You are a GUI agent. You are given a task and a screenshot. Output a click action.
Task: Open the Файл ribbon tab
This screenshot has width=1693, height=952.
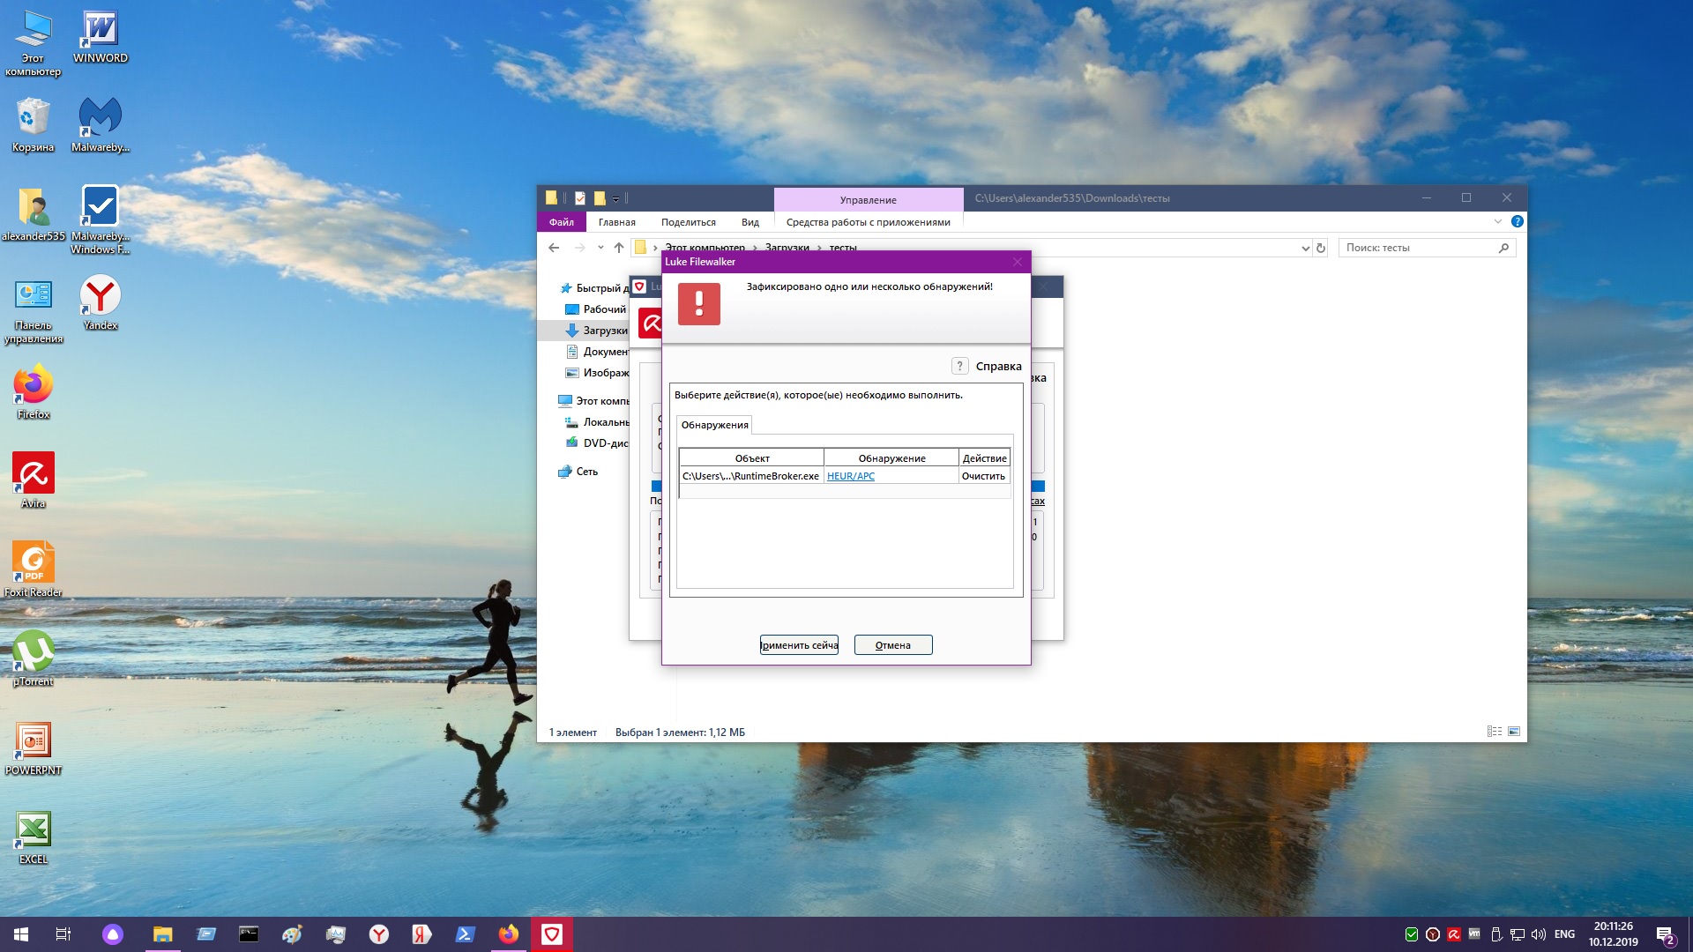(561, 222)
